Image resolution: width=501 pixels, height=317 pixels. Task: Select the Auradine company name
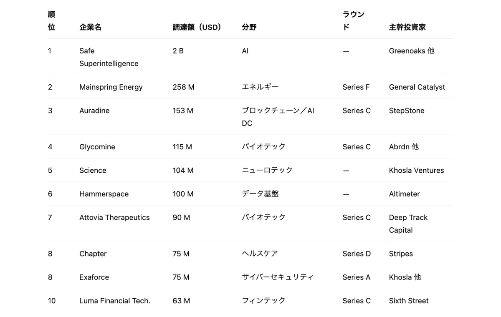tap(94, 111)
